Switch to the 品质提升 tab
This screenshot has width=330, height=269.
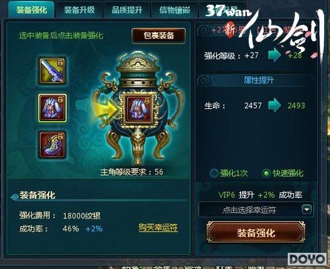(x=127, y=9)
